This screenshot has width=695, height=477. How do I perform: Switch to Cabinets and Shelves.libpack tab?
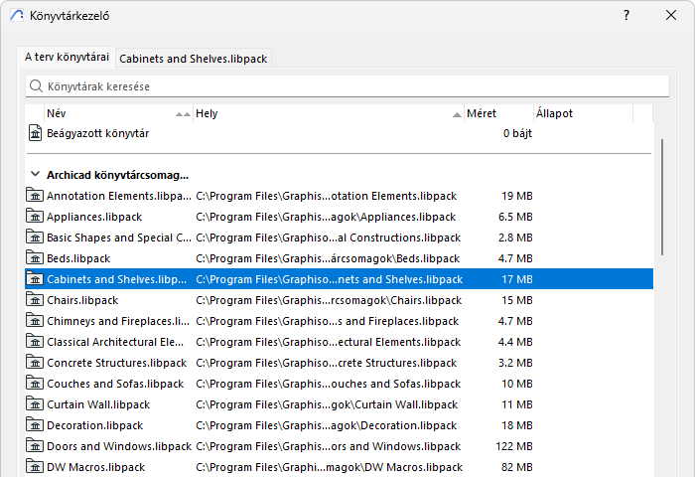[194, 59]
